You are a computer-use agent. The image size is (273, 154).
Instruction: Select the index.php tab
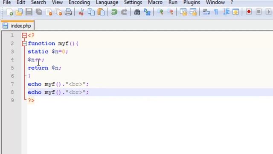click(x=17, y=26)
